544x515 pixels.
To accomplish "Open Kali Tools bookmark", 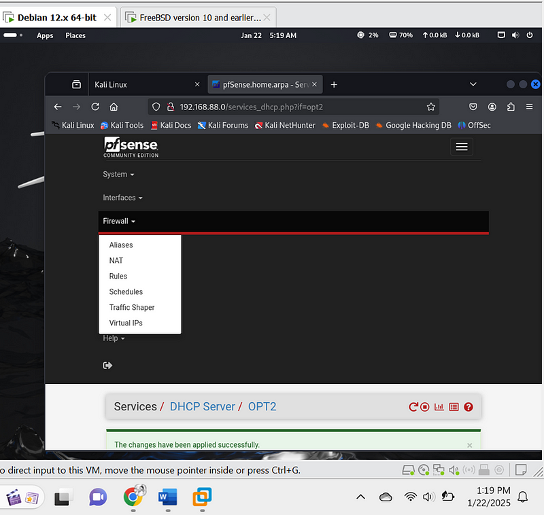I will [x=122, y=126].
